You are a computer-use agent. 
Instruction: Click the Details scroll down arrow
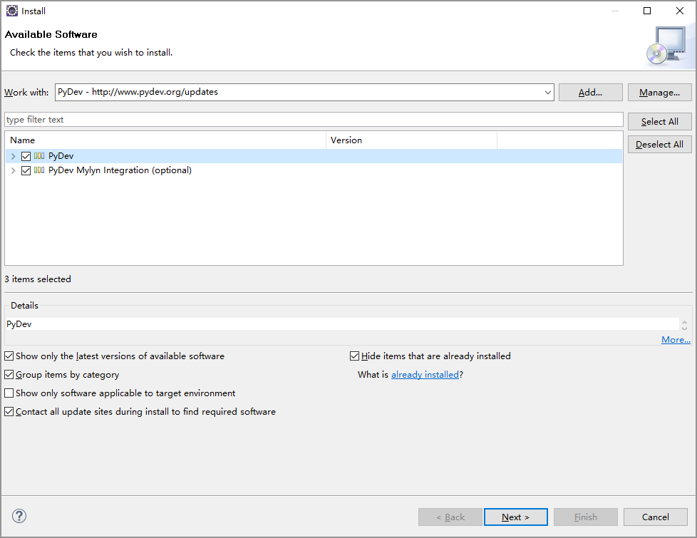(x=685, y=328)
